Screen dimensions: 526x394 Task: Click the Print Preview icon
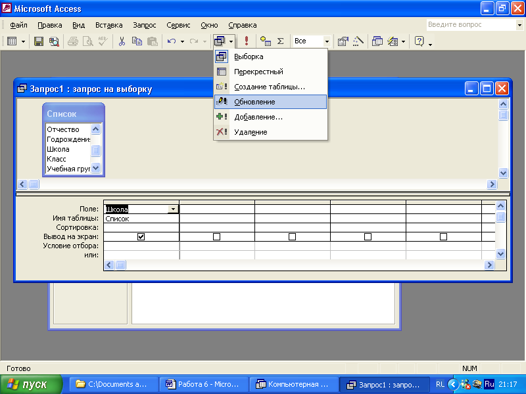(x=88, y=41)
